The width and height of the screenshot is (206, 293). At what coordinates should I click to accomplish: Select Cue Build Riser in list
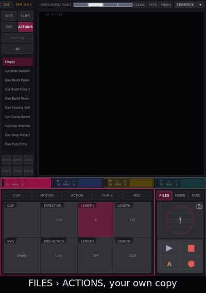[x=18, y=99]
